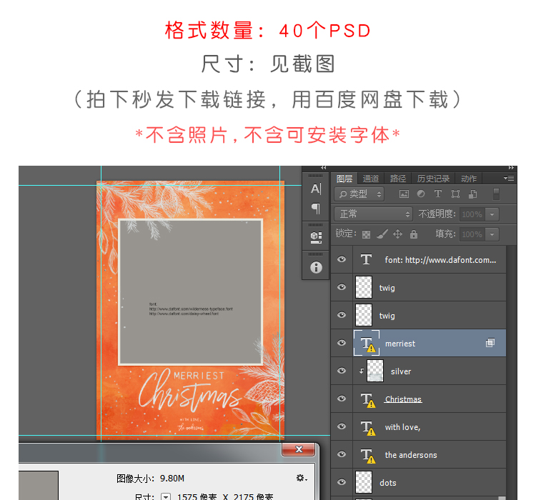
Task: Click the lock all padlock icon
Action: pos(414,234)
